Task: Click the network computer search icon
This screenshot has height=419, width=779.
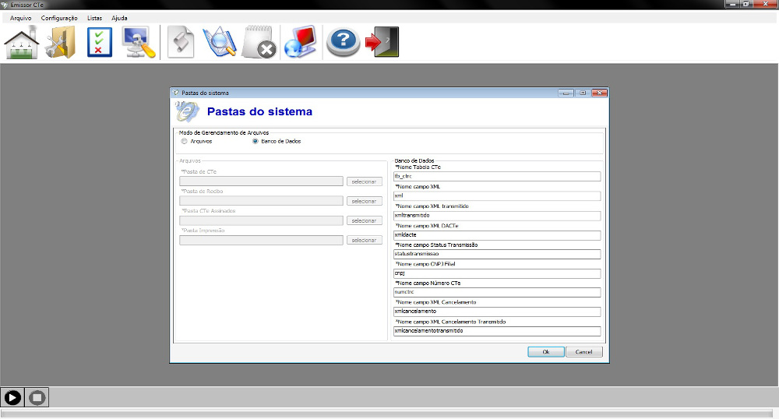Action: pyautogui.click(x=139, y=42)
